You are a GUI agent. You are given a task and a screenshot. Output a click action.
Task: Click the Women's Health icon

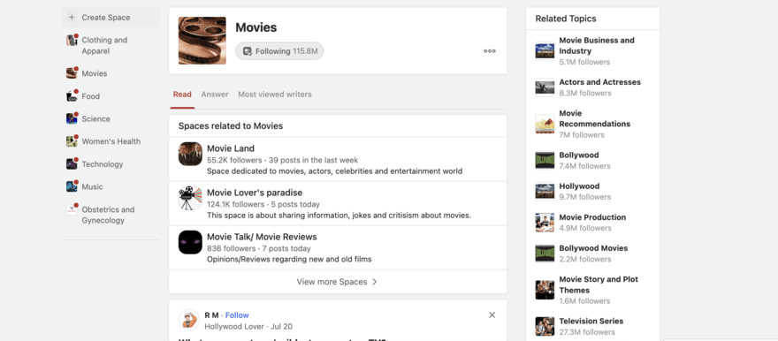pyautogui.click(x=72, y=141)
